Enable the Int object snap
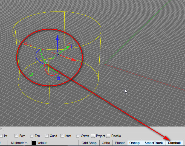This screenshot has width=185, height=146. (1, 136)
